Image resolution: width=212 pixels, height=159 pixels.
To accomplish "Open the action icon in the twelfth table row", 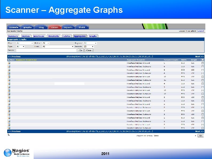I will pos(9,100).
